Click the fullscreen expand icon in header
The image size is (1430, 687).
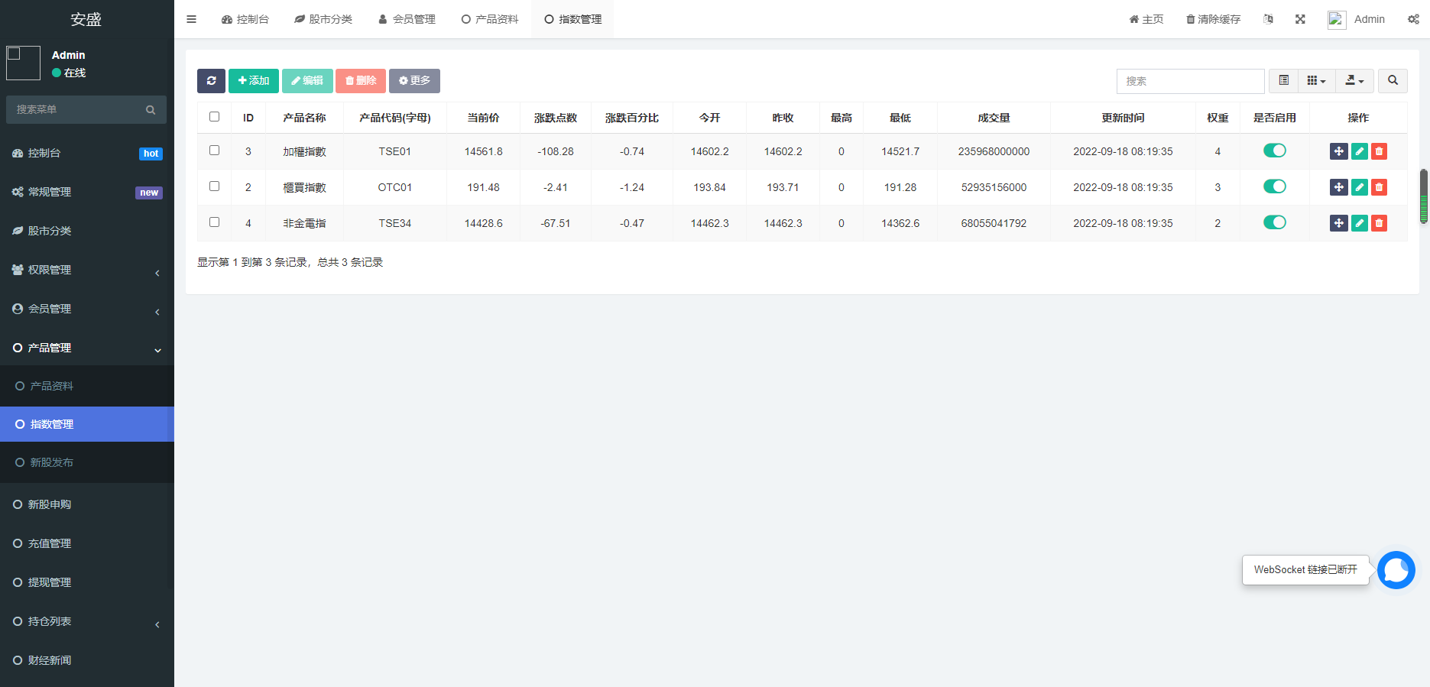coord(1300,19)
